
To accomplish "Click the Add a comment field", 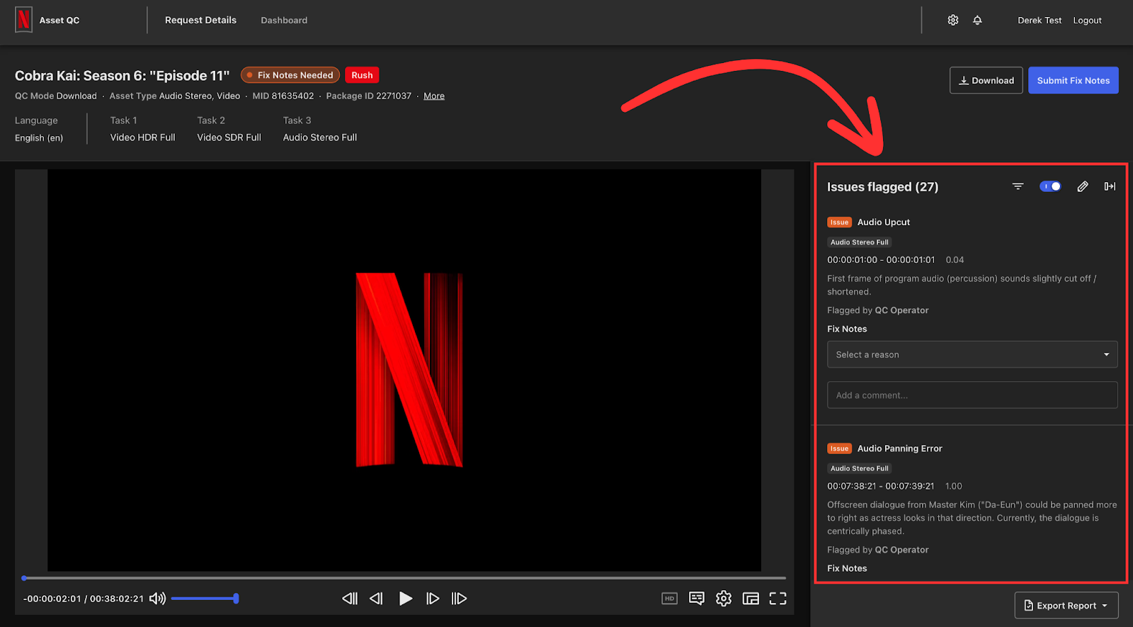I will 972,395.
